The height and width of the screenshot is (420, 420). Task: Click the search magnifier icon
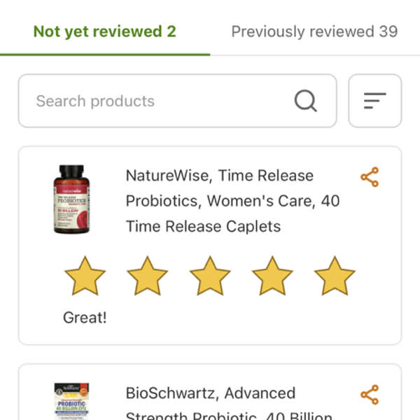coord(306,101)
